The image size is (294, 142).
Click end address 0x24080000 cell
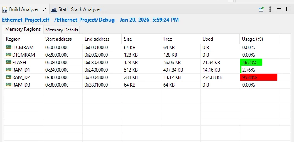point(96,70)
